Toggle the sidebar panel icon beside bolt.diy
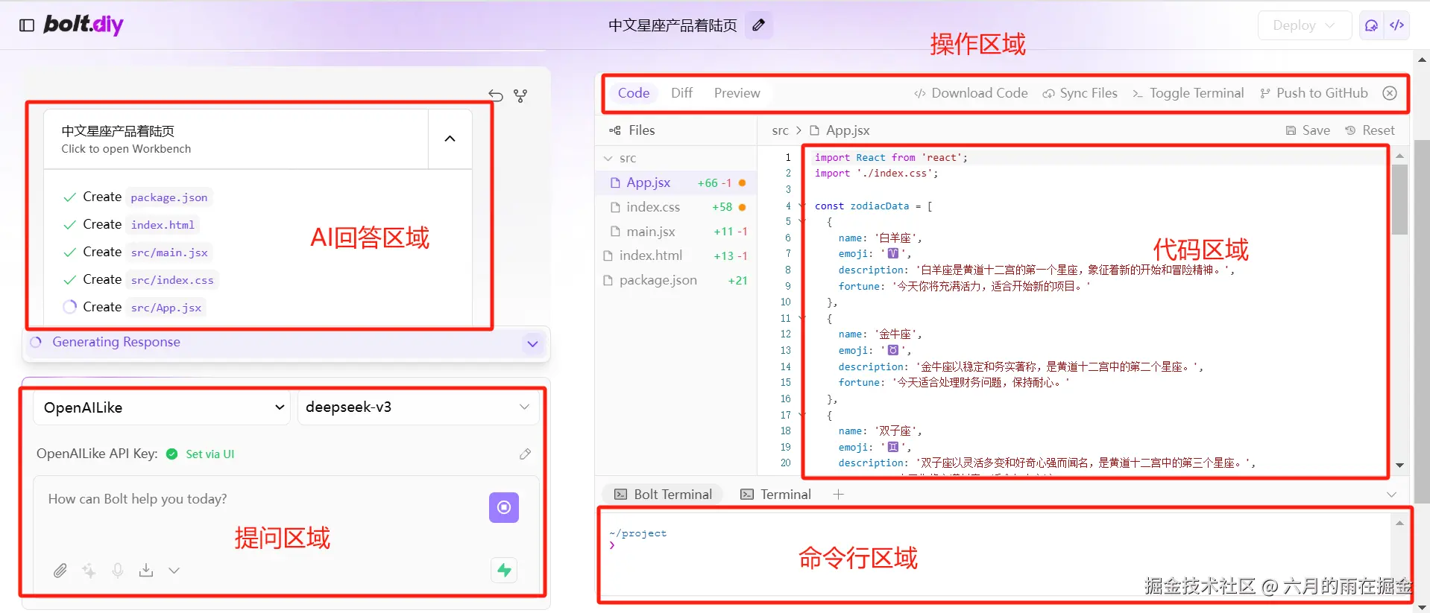 point(27,25)
